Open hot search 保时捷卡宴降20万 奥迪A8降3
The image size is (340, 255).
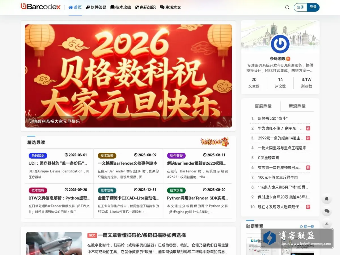tap(284, 197)
